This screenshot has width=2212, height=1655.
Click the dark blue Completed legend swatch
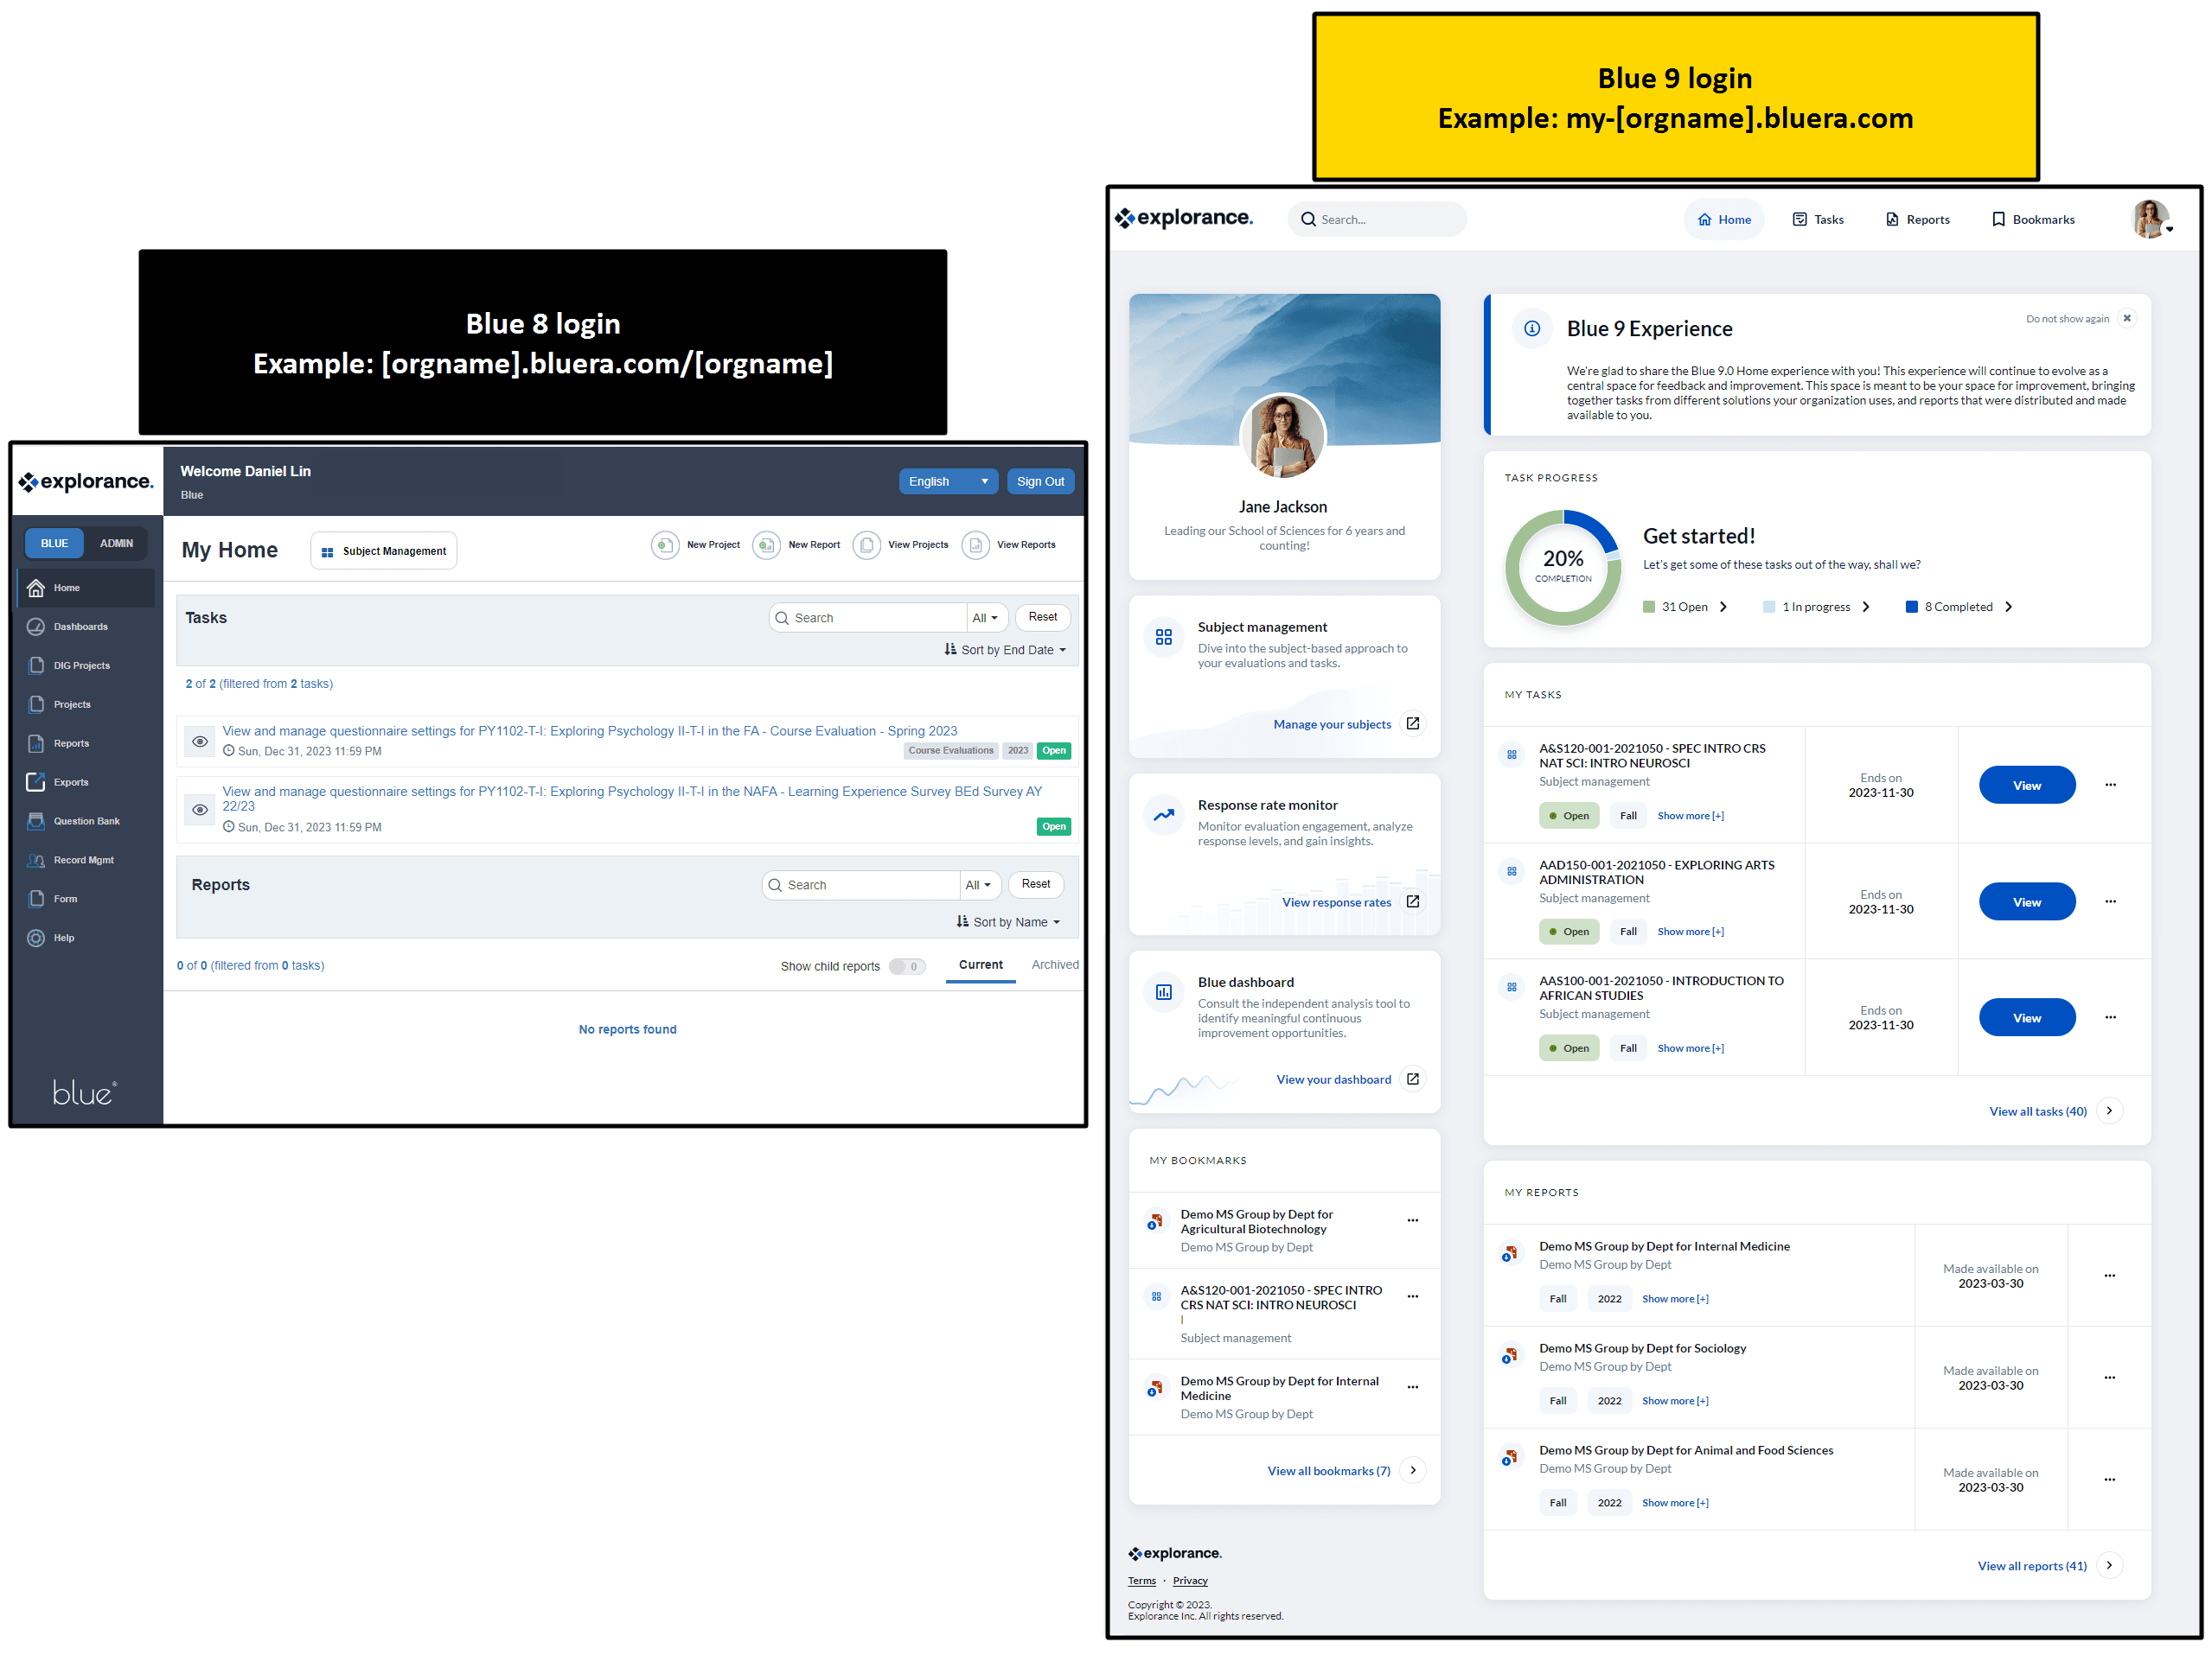click(x=1912, y=608)
